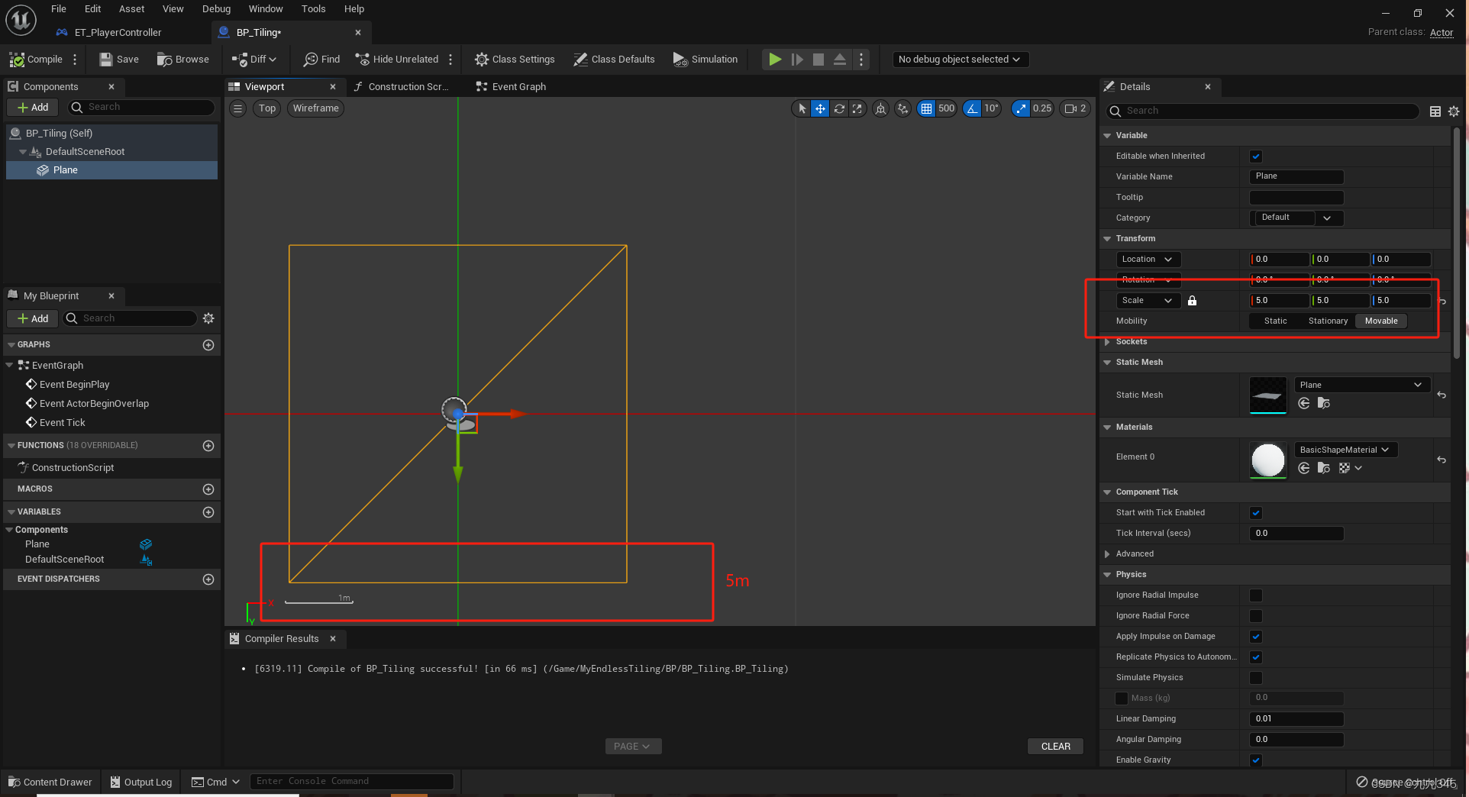
Task: Open Class Settings
Action: tap(515, 60)
